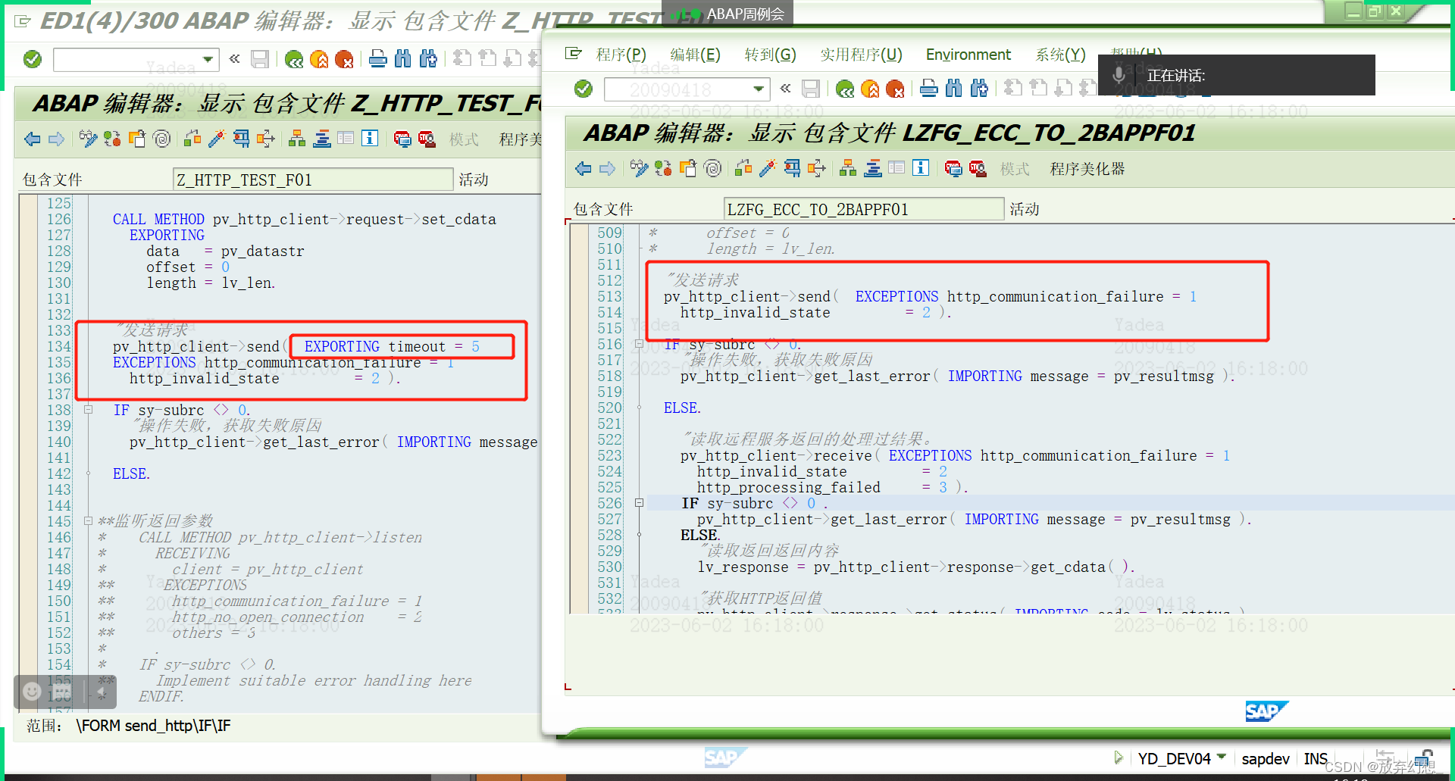Open Environment menu

click(x=968, y=55)
